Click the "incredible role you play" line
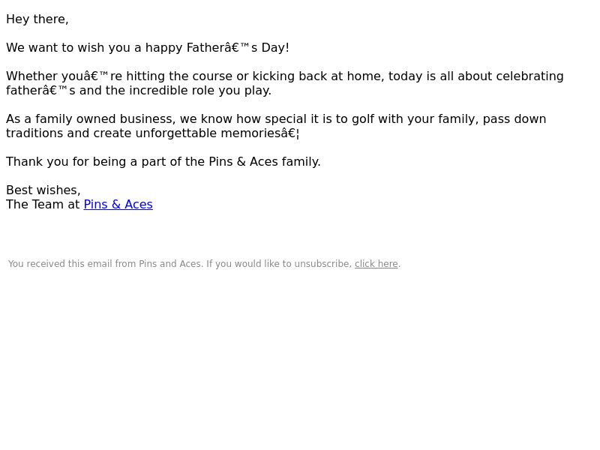This screenshot has width=600, height=450. [139, 91]
